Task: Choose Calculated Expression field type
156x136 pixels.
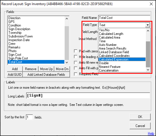Action: pos(122,59)
